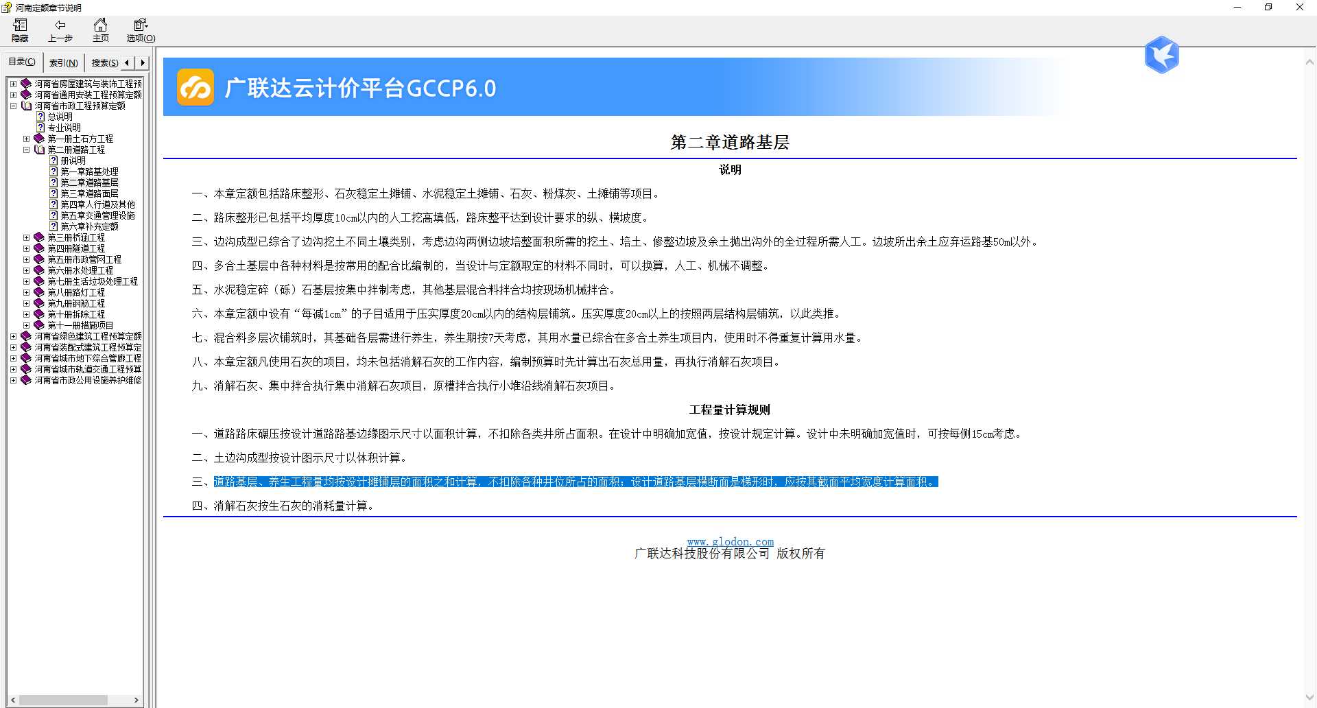This screenshot has height=708, width=1317.
Task: Switch to the 索引(N) tab
Action: point(63,62)
